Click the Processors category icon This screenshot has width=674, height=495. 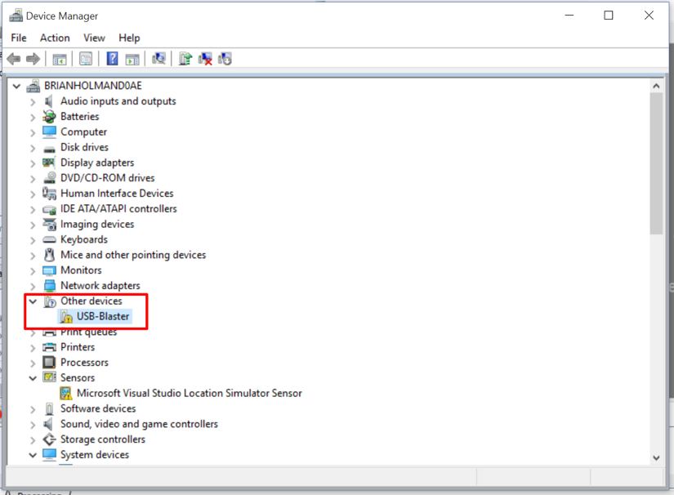(x=49, y=362)
